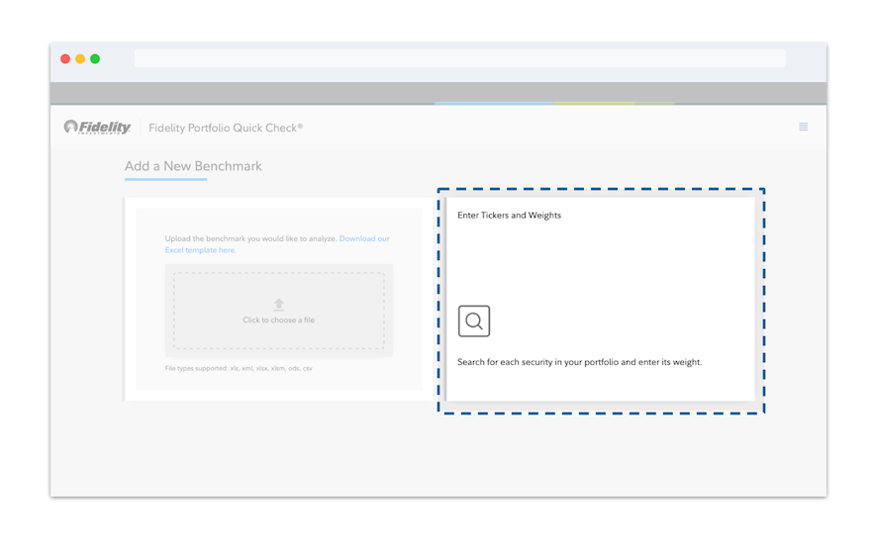Screen dimensions: 876x549
Task: Click the blue segment of top color bar
Action: 494,103
